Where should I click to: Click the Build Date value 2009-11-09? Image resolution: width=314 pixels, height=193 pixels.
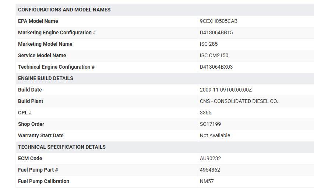coord(226,90)
